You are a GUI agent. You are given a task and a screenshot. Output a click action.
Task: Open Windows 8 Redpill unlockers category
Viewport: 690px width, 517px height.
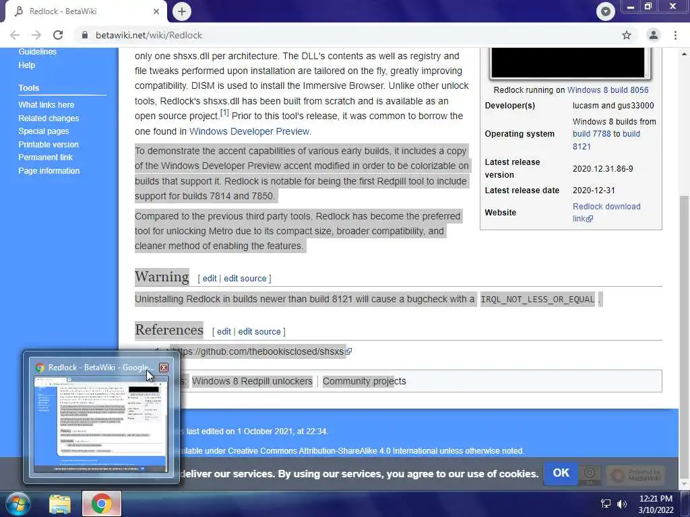(252, 381)
